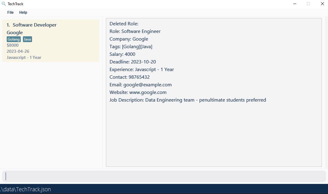328x194 pixels.
Task: Click 'Company: Google' in result panel
Action: pos(129,39)
